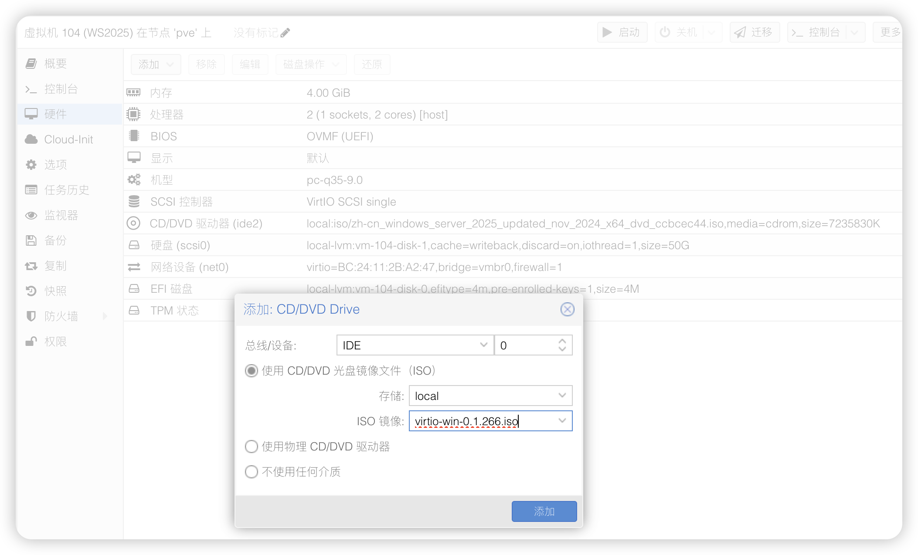
Task: Open the 权限 unlock icon
Action: click(31, 342)
